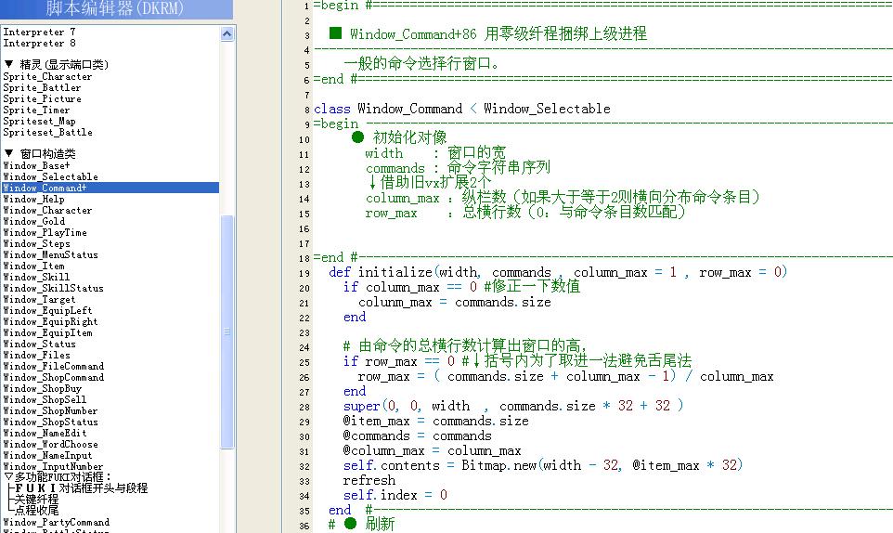Open Spriteset_Battle script

point(47,132)
